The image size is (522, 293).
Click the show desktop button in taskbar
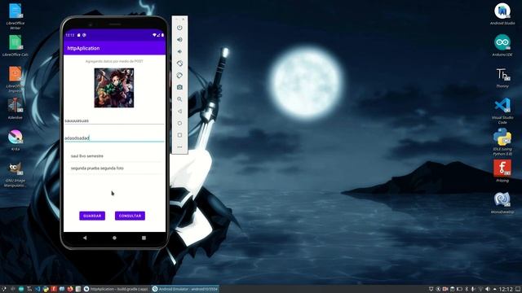518,289
